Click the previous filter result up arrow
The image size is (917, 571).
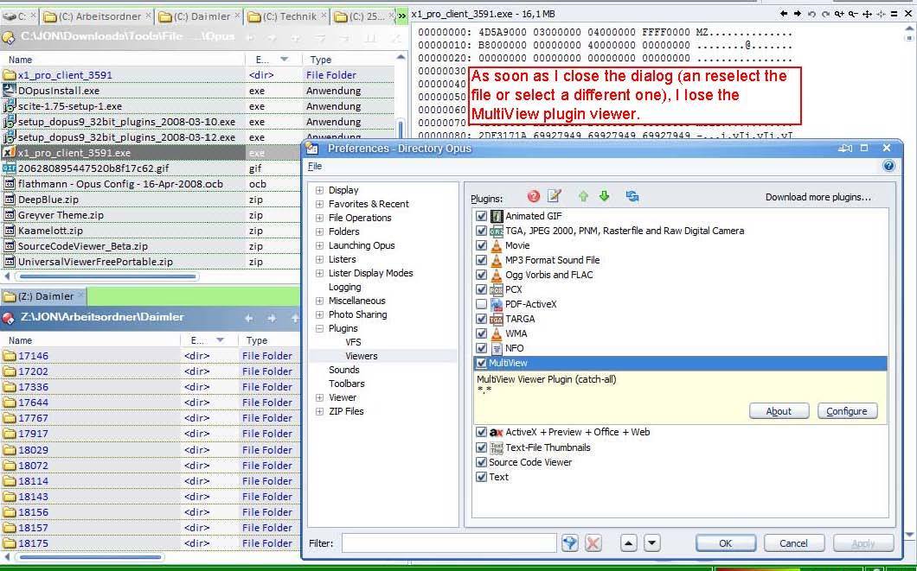click(x=628, y=543)
